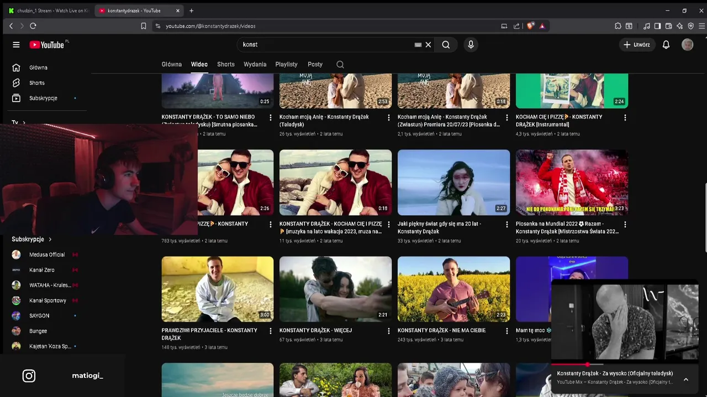
Task: Click the search magnifier button
Action: pyautogui.click(x=446, y=45)
